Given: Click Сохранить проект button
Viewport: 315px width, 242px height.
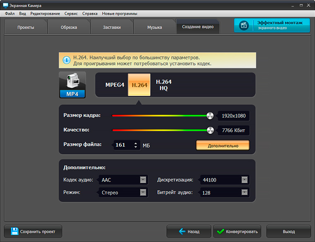Looking at the screenshot, I should [x=33, y=231].
